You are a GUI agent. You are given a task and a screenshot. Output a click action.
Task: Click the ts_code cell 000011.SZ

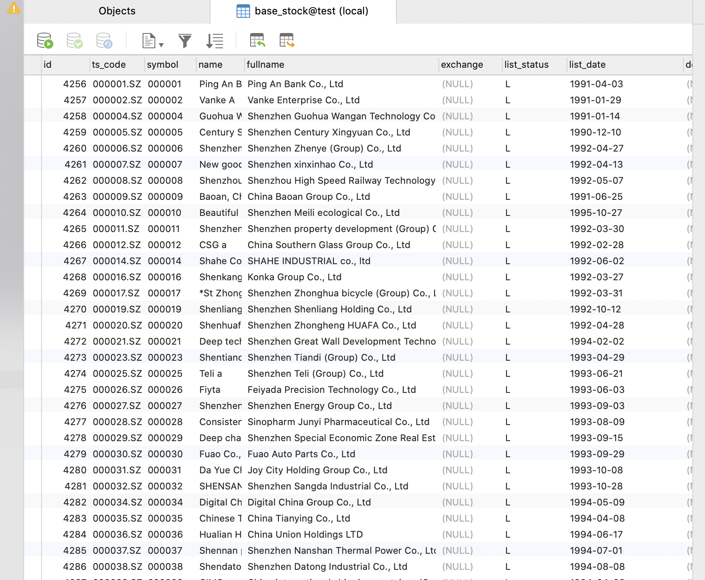117,229
